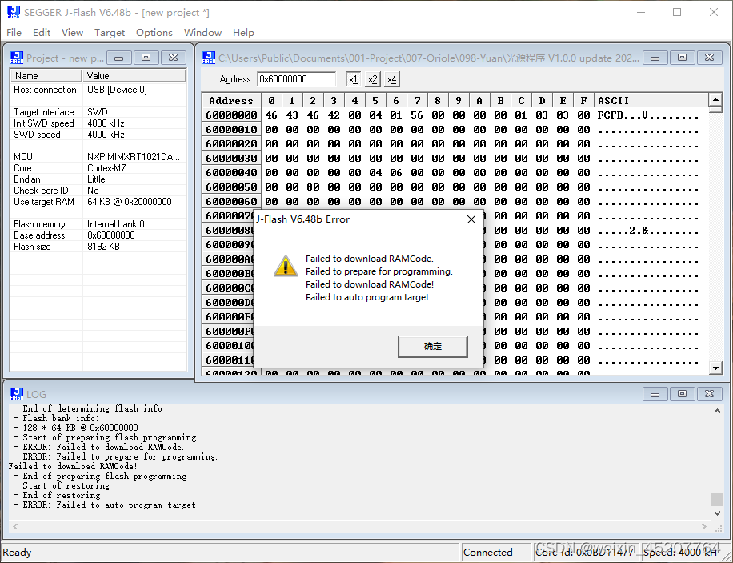Maximize the main J-Flash application window
This screenshot has width=733, height=563.
click(x=677, y=12)
